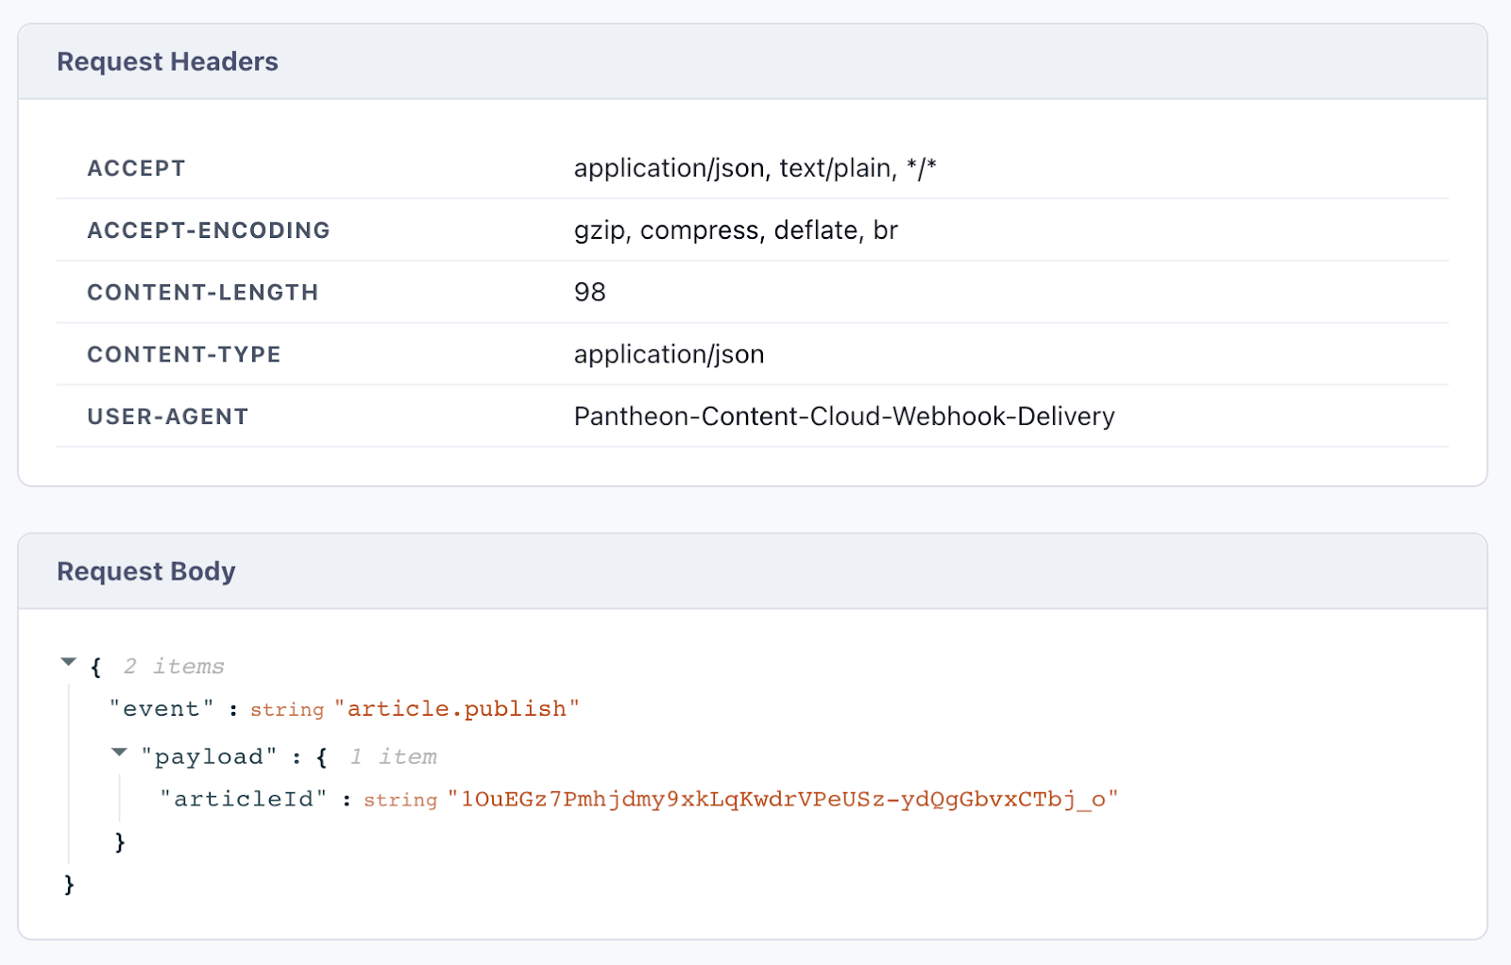Click the "event" key in request body
Image resolution: width=1511 pixels, height=965 pixels.
point(161,709)
